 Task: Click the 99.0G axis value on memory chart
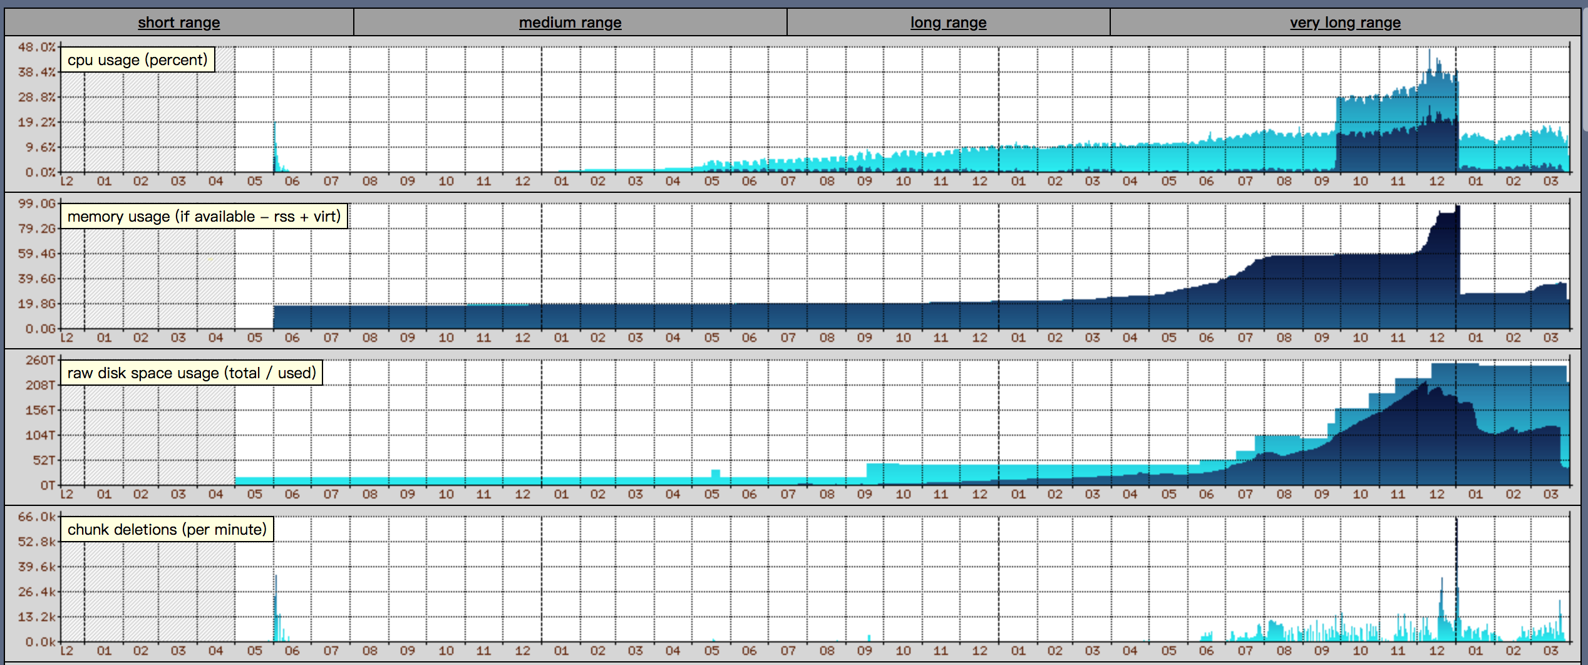click(x=37, y=204)
